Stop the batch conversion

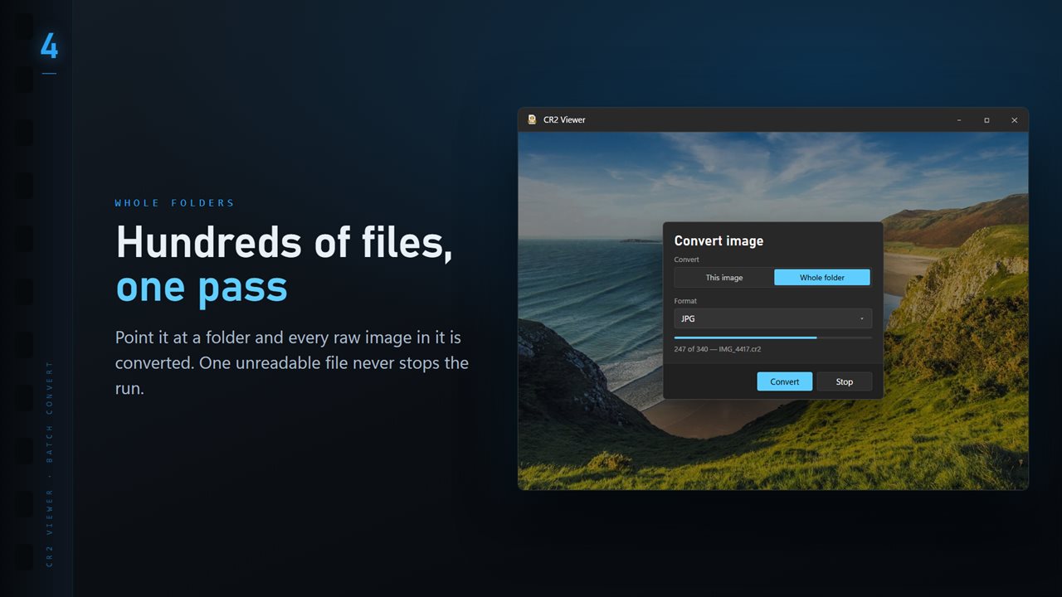(x=845, y=381)
